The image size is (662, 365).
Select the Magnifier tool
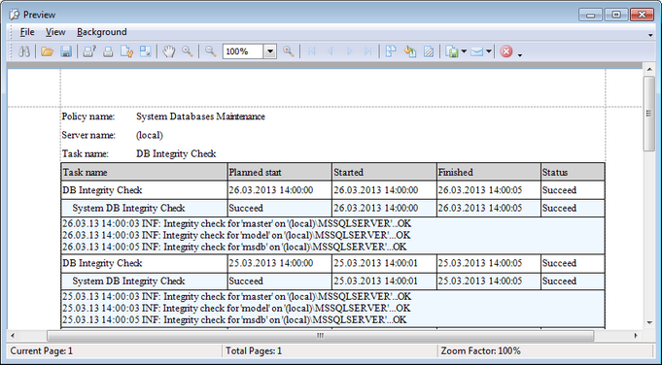pos(188,51)
